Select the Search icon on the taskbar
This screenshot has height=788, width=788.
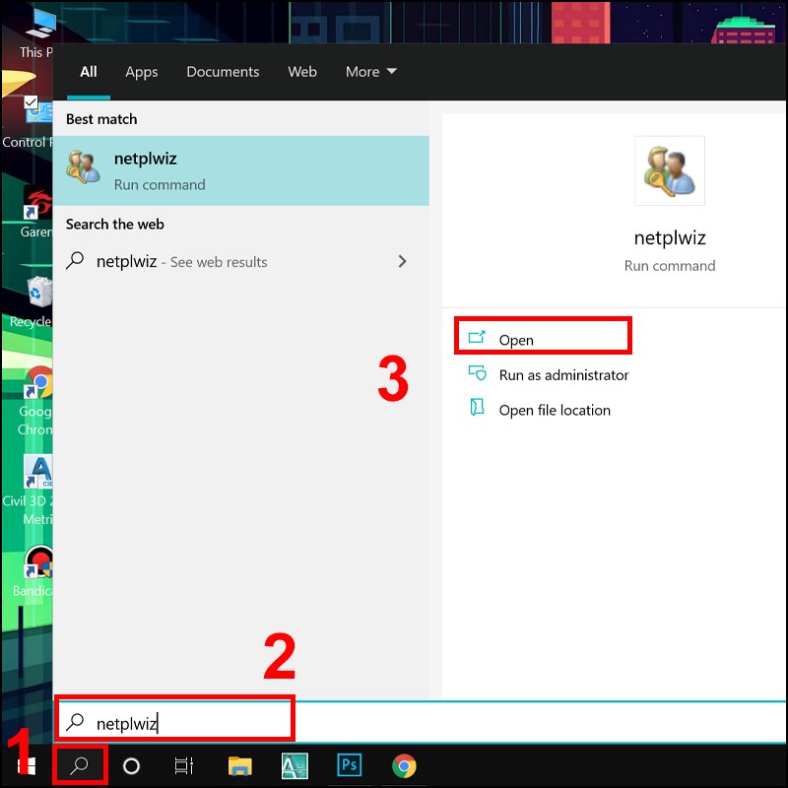click(x=79, y=765)
